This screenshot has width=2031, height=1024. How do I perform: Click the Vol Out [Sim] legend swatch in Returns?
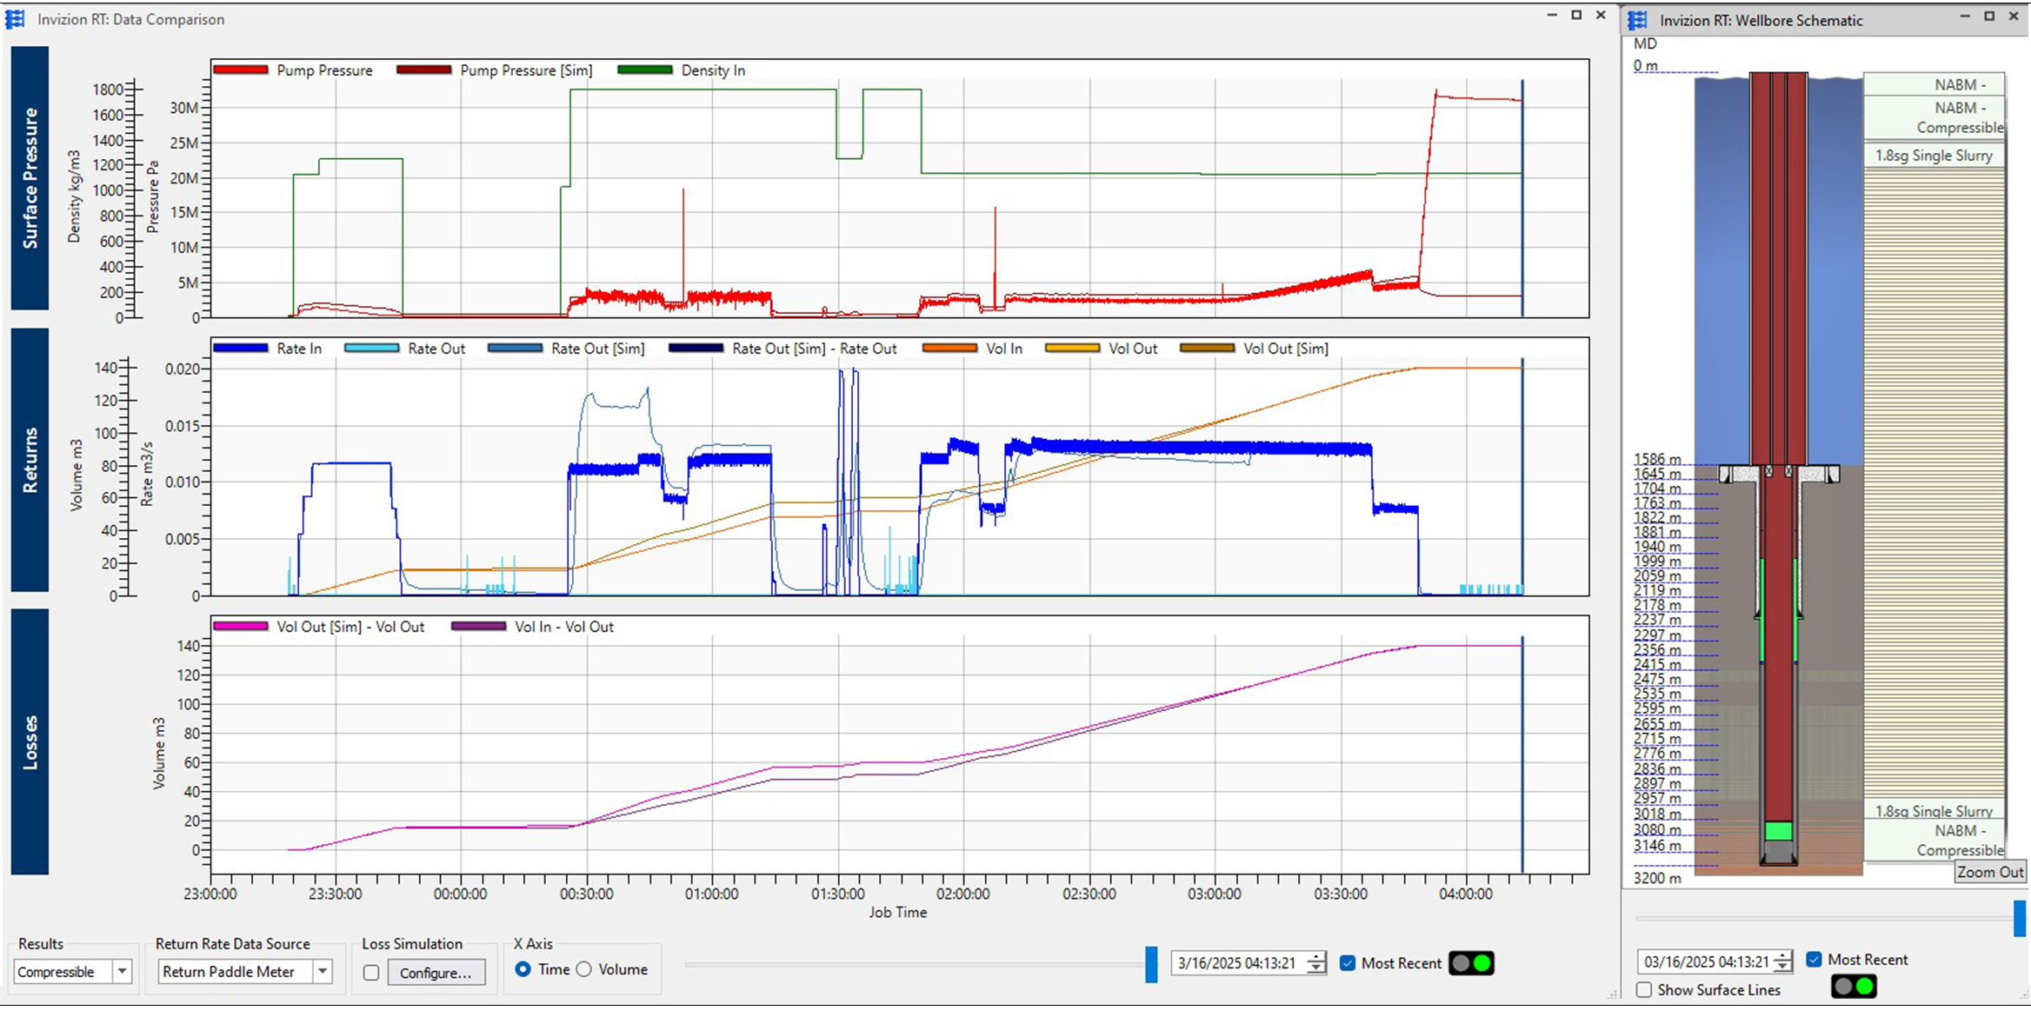1208,348
